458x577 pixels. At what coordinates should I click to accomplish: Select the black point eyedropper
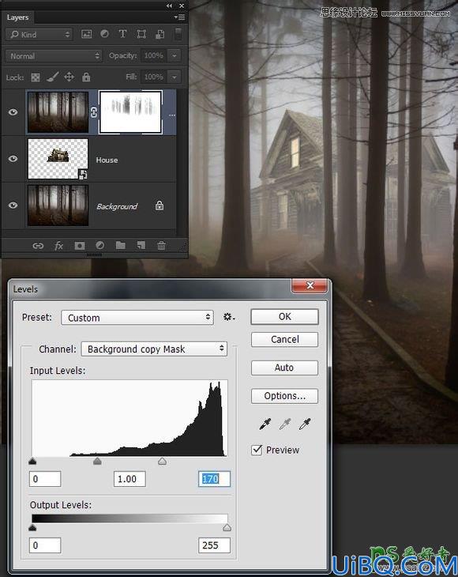point(265,424)
